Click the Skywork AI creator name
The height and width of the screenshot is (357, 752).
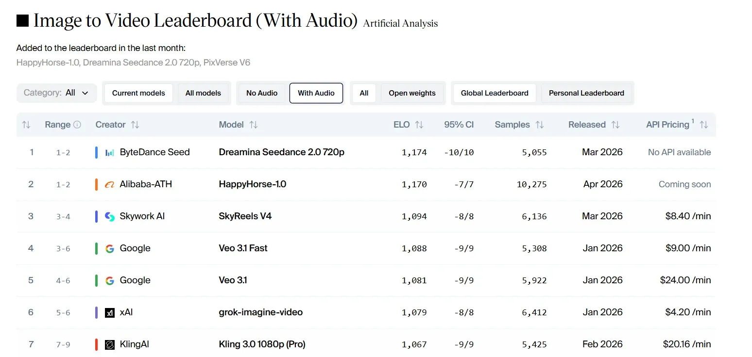coord(142,216)
